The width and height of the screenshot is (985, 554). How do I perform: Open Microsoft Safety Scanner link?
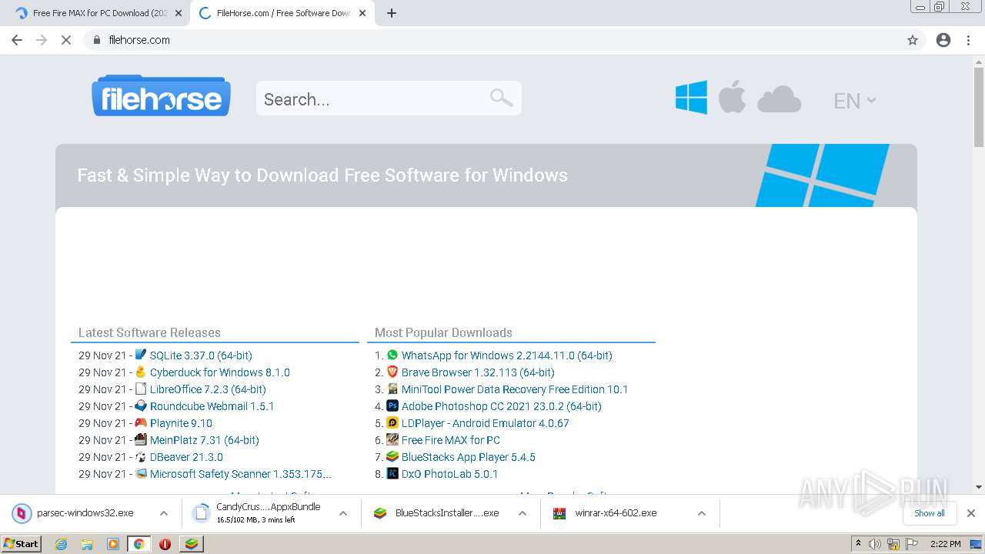[x=241, y=474]
